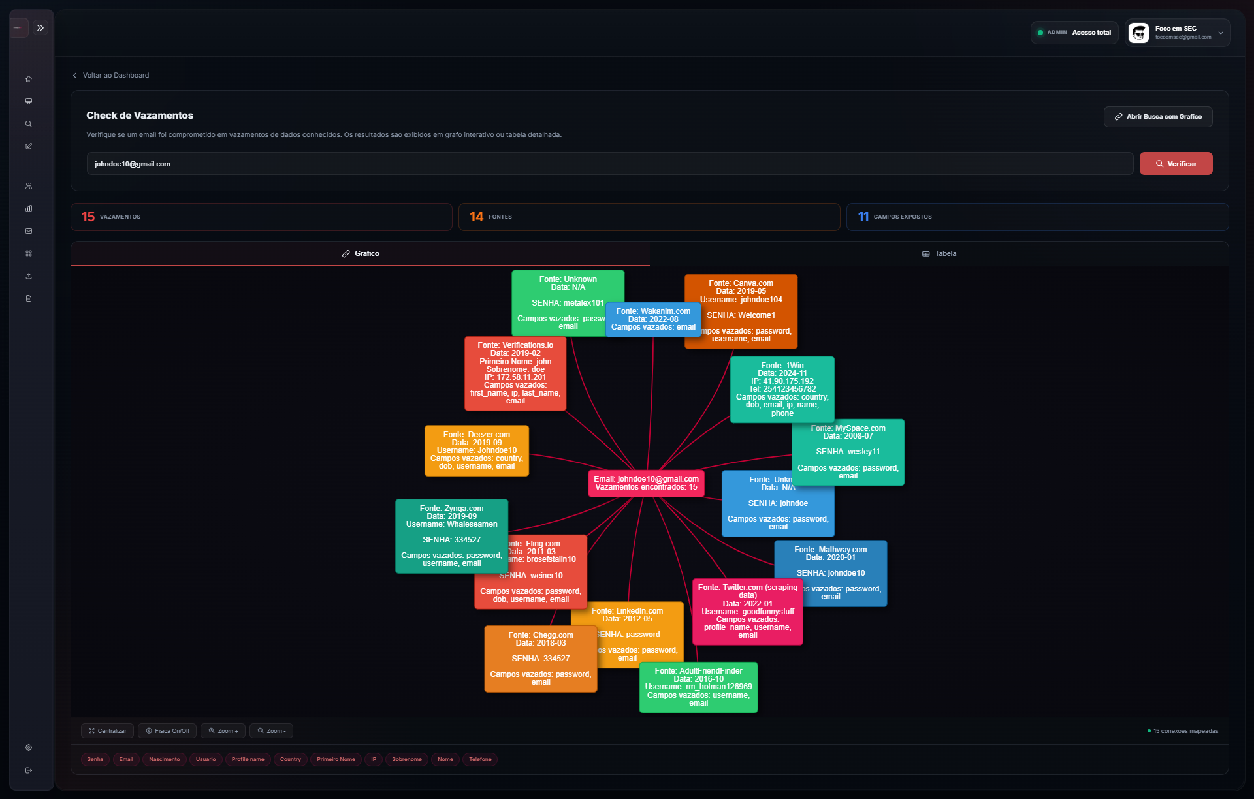Open the users icon in the sidebar
The width and height of the screenshot is (1254, 799).
click(x=29, y=186)
